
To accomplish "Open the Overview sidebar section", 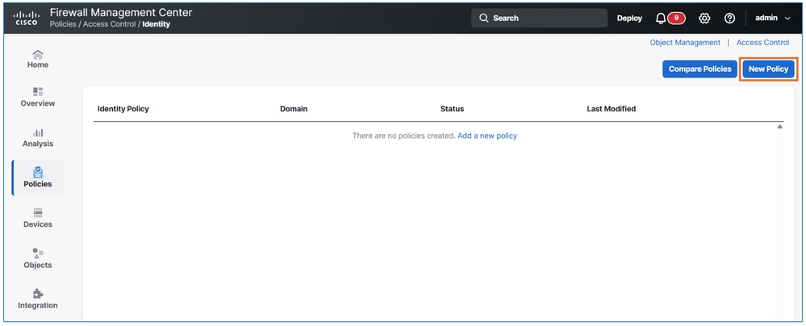I will pyautogui.click(x=38, y=97).
